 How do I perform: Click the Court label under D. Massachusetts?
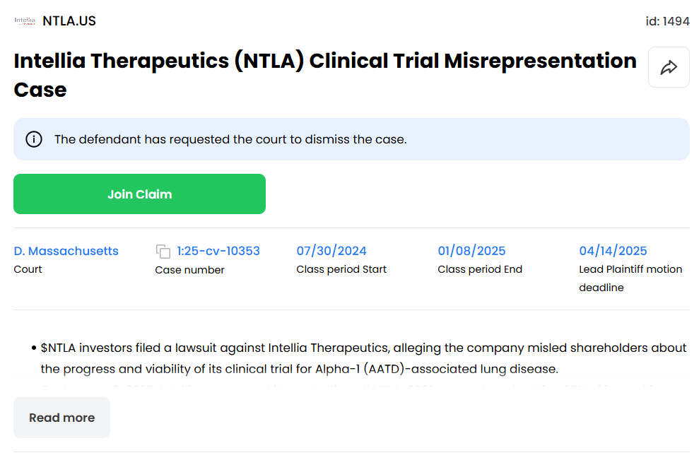click(28, 269)
